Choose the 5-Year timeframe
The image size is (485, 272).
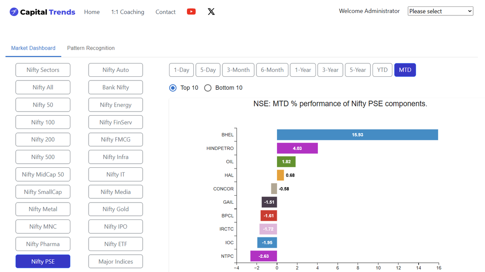point(358,70)
